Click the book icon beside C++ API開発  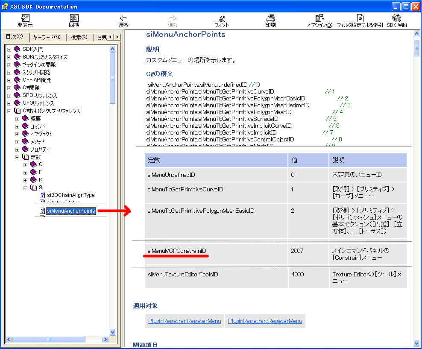17,79
